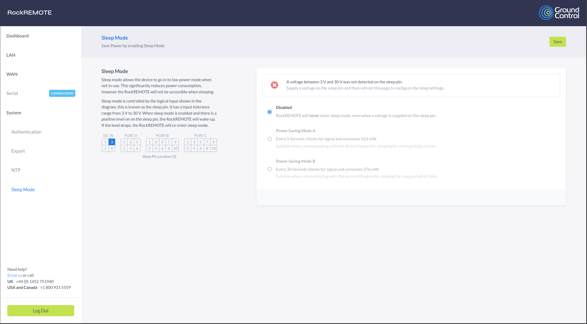Click the WAN navigation icon
The image size is (587, 324).
12,74
